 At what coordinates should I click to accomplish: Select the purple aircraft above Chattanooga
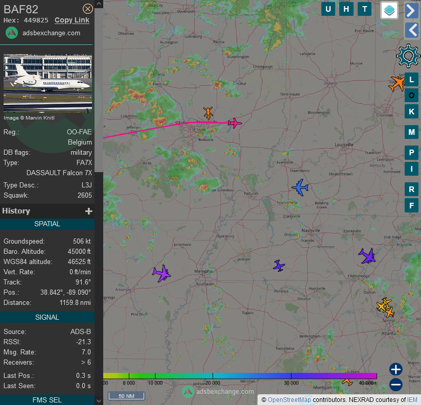coord(367,256)
